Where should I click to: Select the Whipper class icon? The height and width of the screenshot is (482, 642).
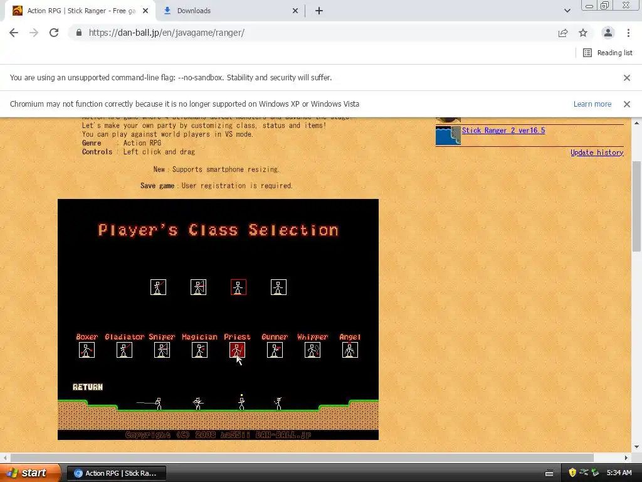pos(312,350)
